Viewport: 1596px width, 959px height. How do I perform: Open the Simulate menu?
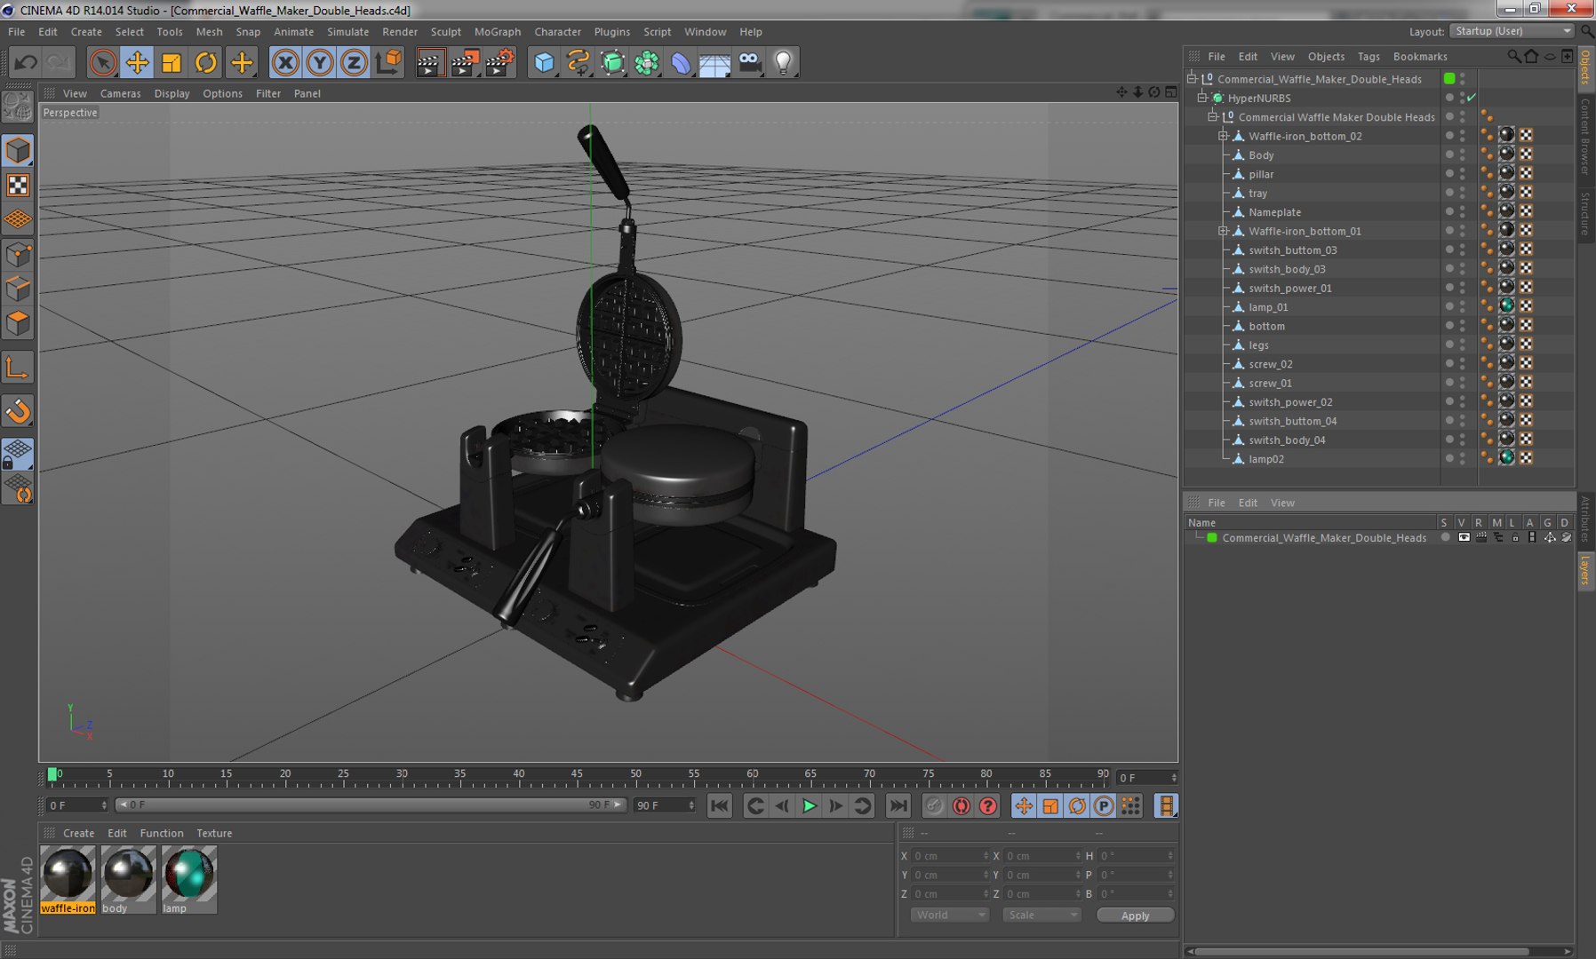tap(347, 31)
